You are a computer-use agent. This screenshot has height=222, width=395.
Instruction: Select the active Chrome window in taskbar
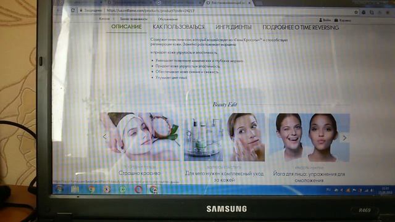point(153,189)
